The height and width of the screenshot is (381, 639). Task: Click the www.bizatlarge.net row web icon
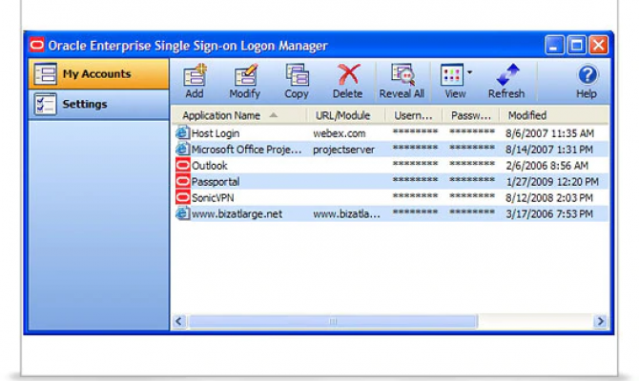182,213
